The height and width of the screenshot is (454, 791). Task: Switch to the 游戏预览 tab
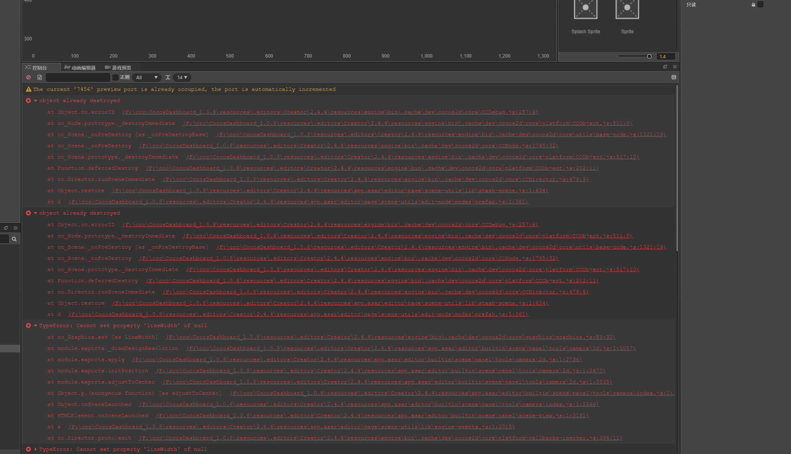tap(118, 68)
